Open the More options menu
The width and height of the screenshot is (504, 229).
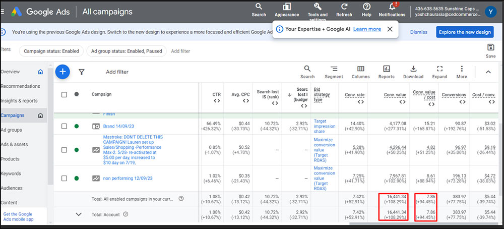click(462, 72)
